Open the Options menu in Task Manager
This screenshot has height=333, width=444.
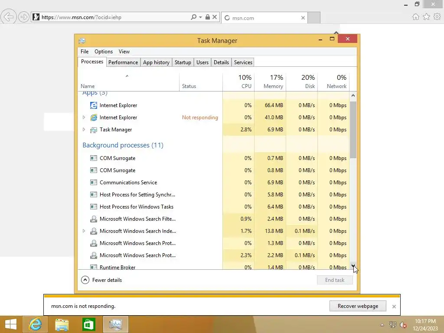pos(104,52)
